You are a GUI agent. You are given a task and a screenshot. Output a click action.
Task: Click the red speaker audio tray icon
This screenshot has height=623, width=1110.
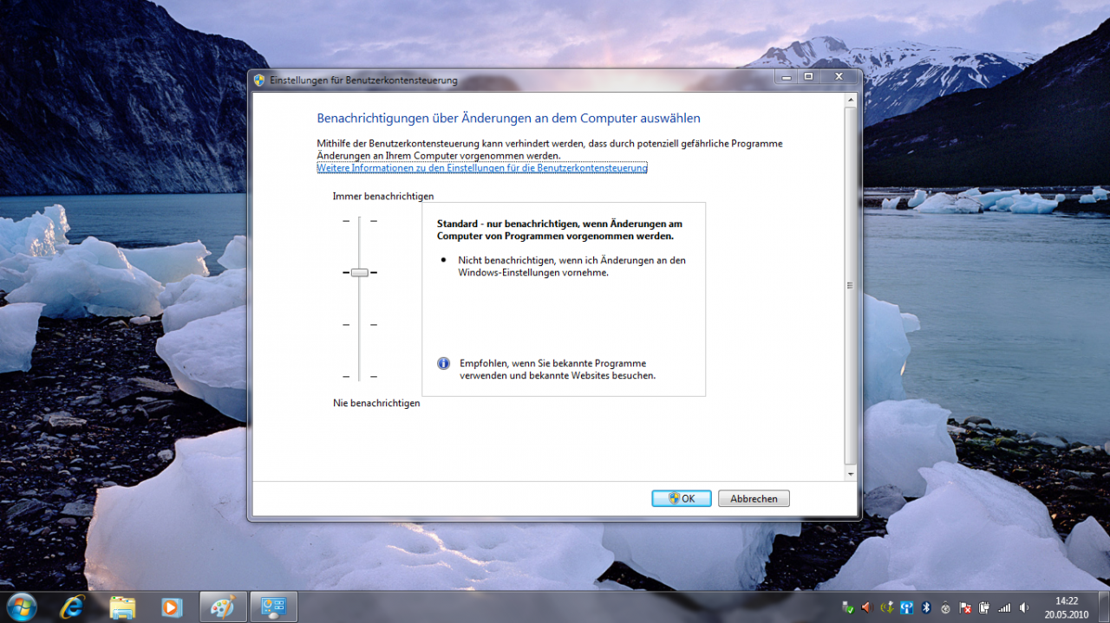coord(865,607)
